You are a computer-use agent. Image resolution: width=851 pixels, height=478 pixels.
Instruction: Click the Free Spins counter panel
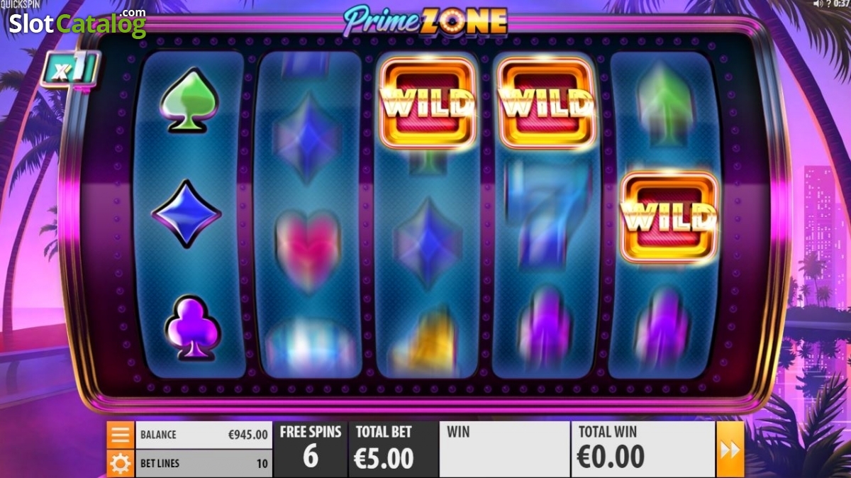(x=310, y=450)
